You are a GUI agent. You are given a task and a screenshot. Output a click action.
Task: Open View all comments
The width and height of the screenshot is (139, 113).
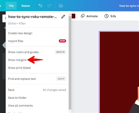37,106
